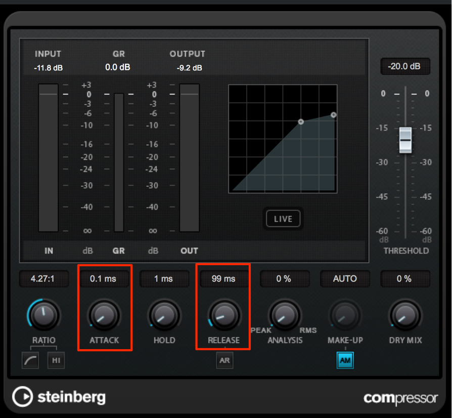Click the threshold point on the compression curve

click(301, 122)
